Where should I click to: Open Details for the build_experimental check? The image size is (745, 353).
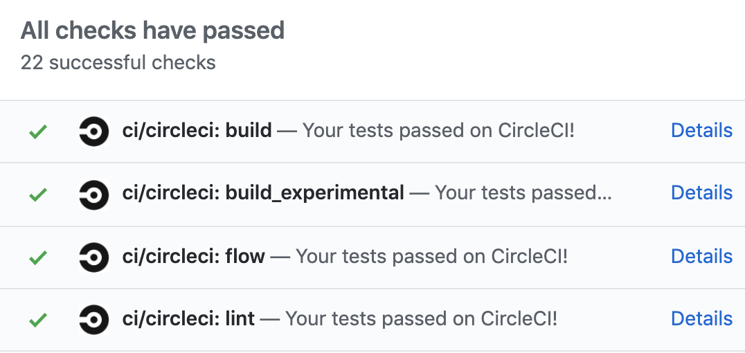point(701,192)
